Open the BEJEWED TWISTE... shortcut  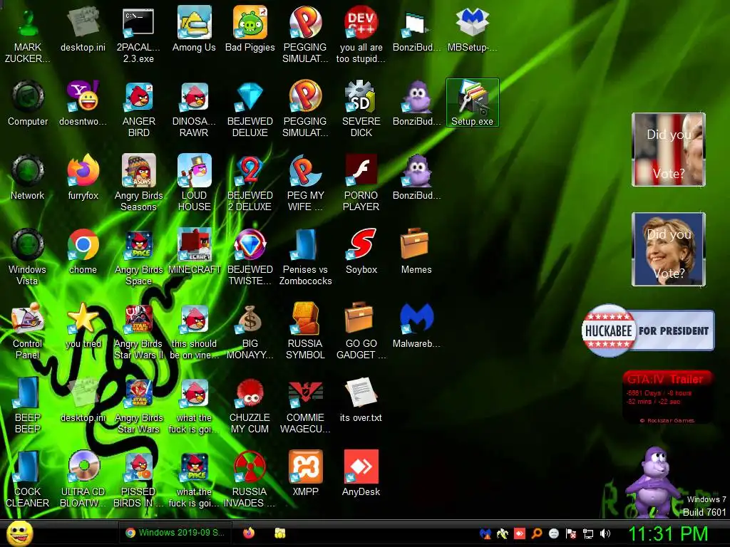click(250, 256)
